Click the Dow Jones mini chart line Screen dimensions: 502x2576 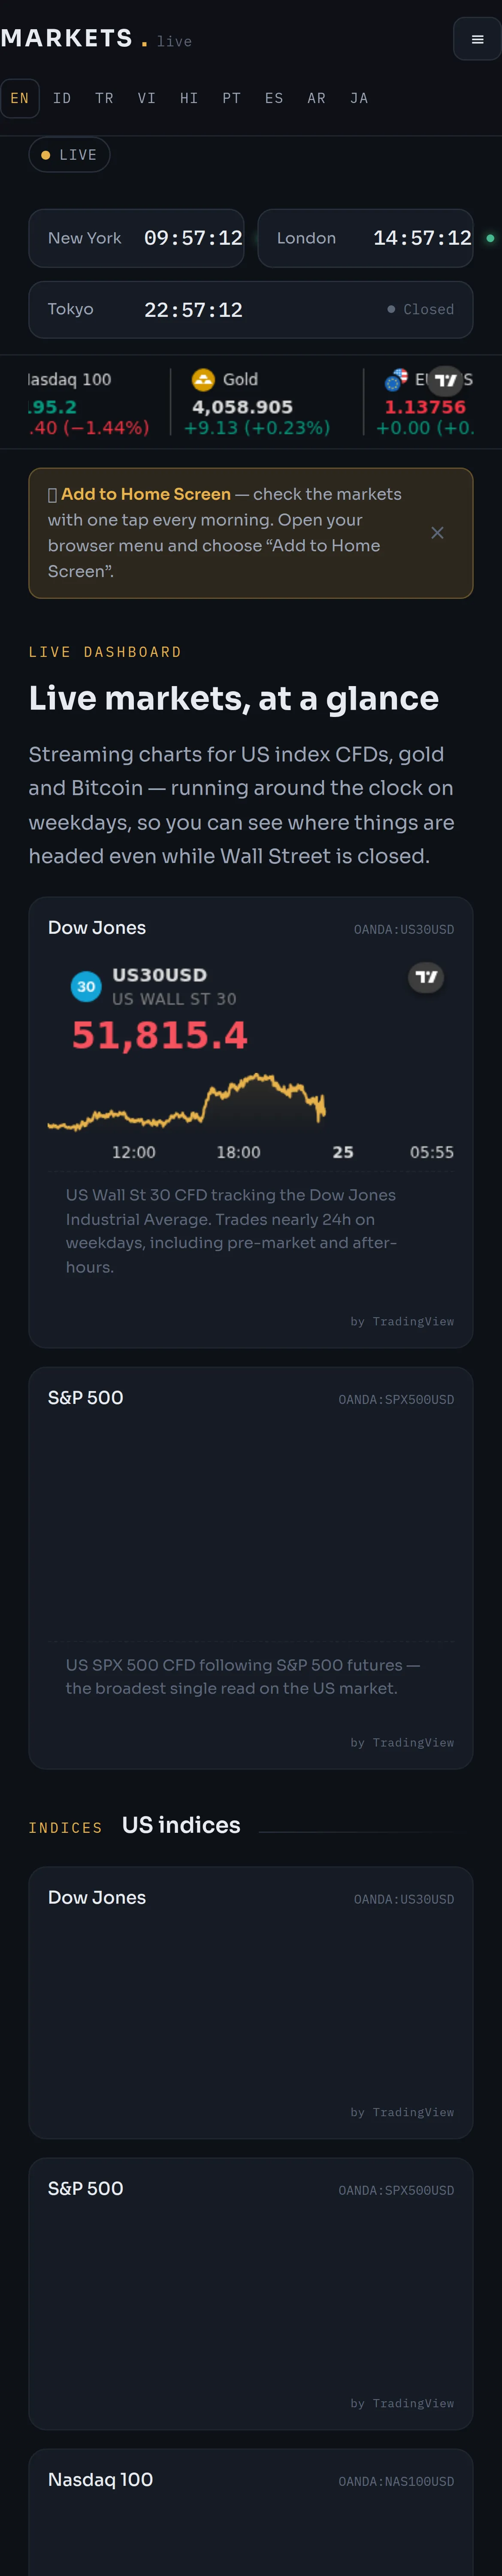[187, 1102]
